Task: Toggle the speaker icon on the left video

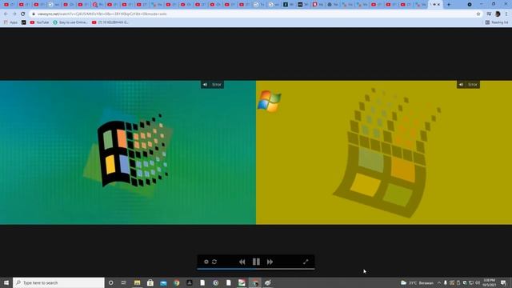Action: 205,85
